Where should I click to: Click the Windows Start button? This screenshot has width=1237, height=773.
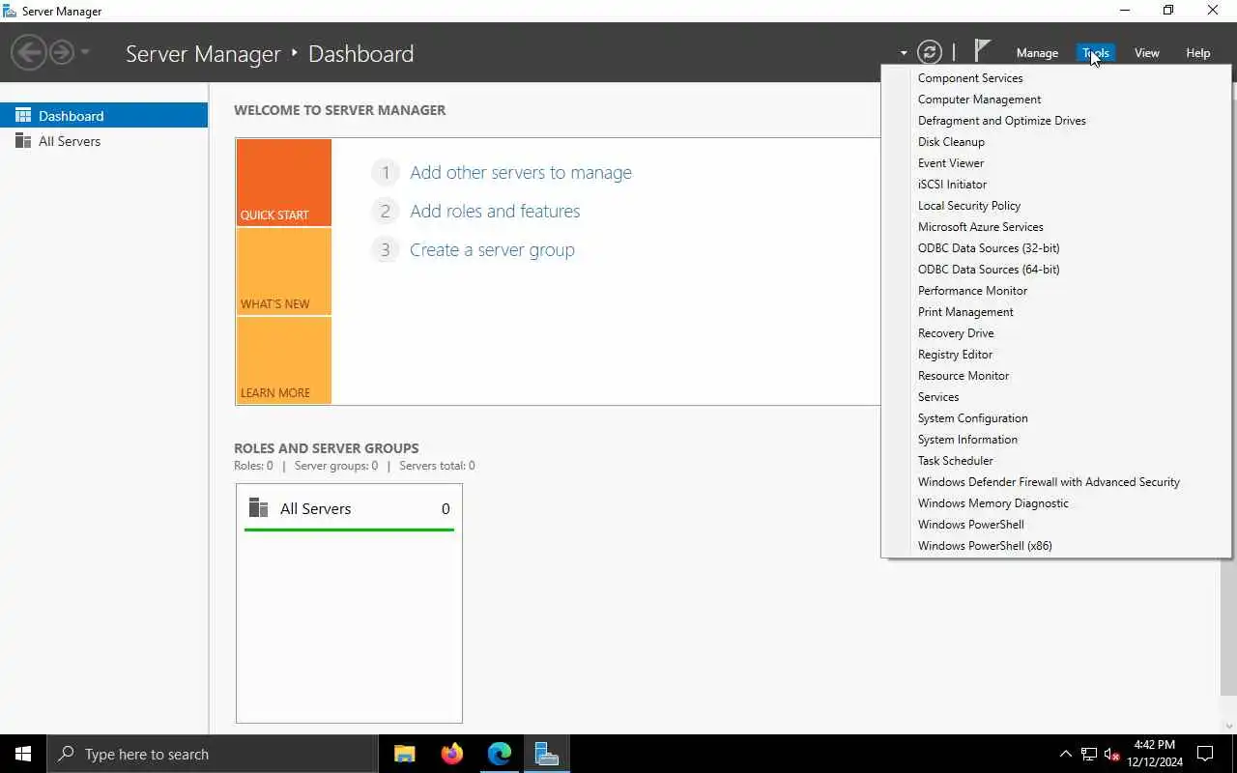click(23, 754)
